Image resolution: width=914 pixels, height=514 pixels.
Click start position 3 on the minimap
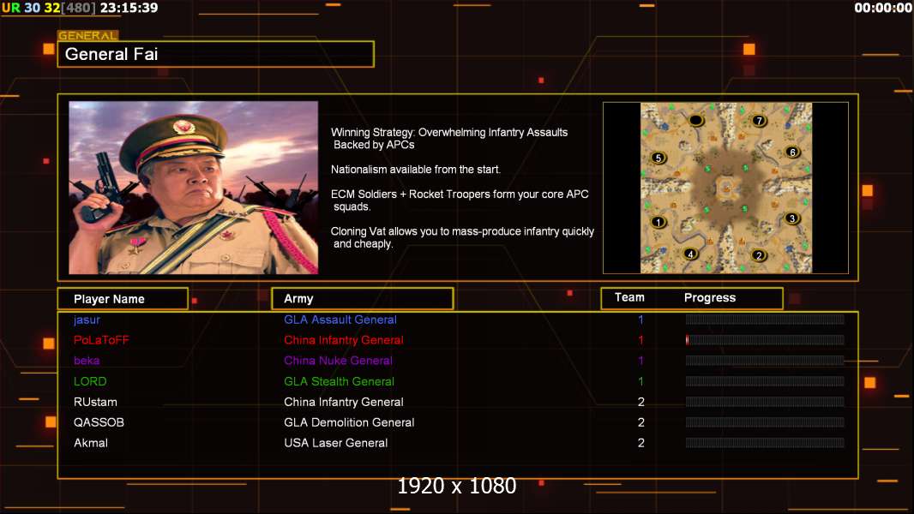pyautogui.click(x=791, y=218)
